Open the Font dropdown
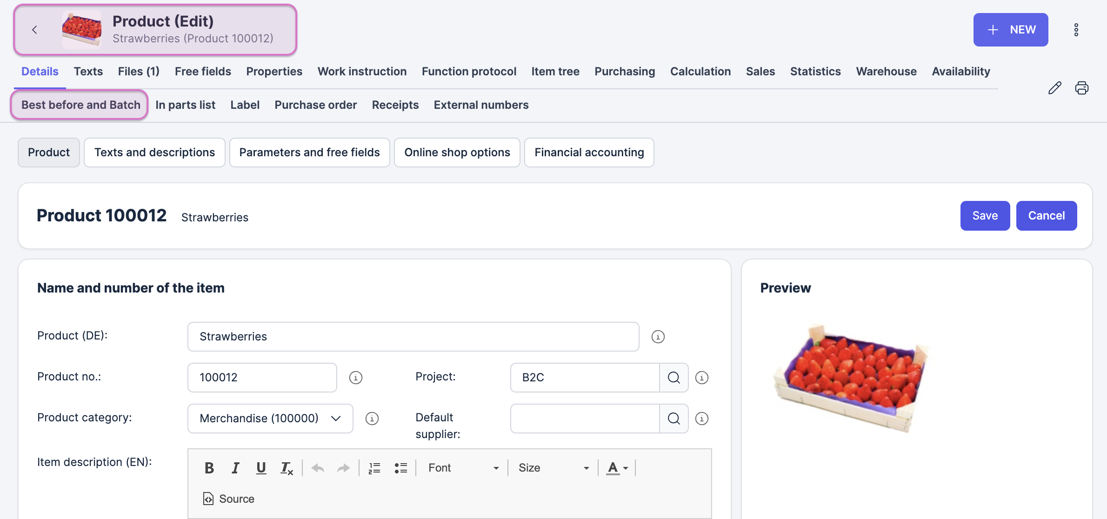The height and width of the screenshot is (519, 1107). coord(463,468)
